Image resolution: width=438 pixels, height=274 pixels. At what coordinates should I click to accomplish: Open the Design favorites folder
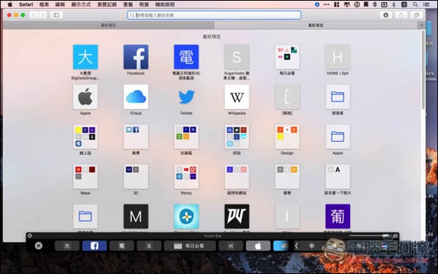coord(287,137)
